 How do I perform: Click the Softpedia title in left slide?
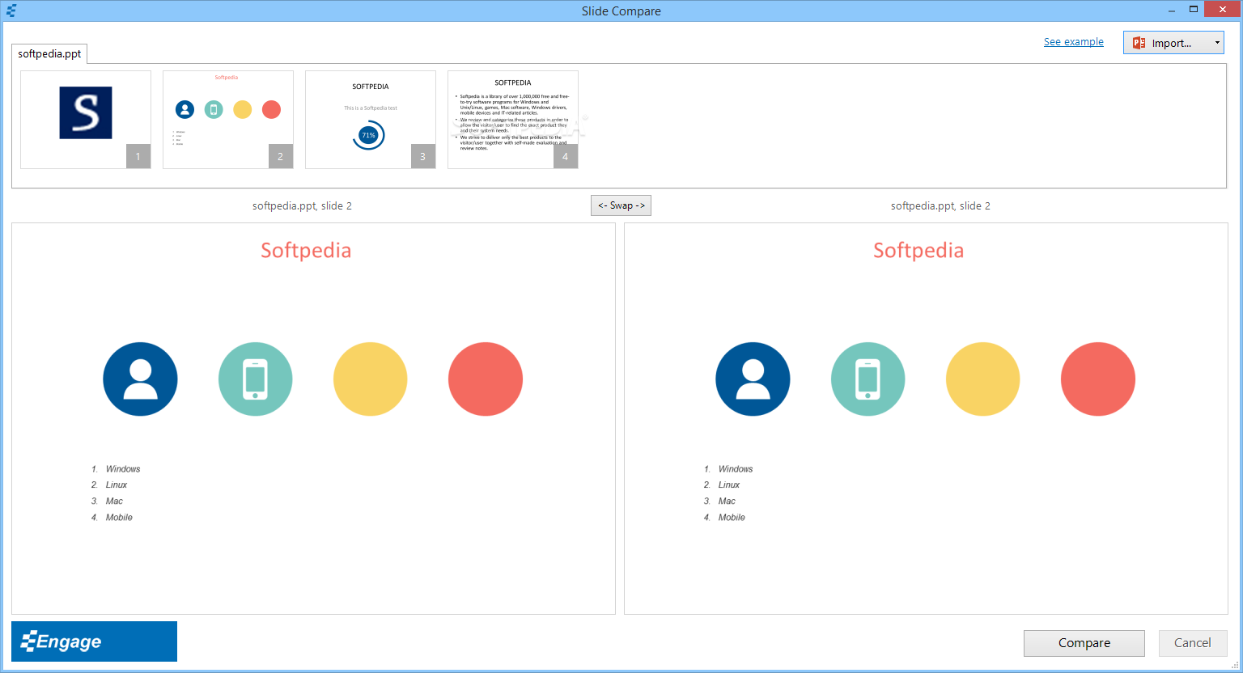(x=306, y=251)
